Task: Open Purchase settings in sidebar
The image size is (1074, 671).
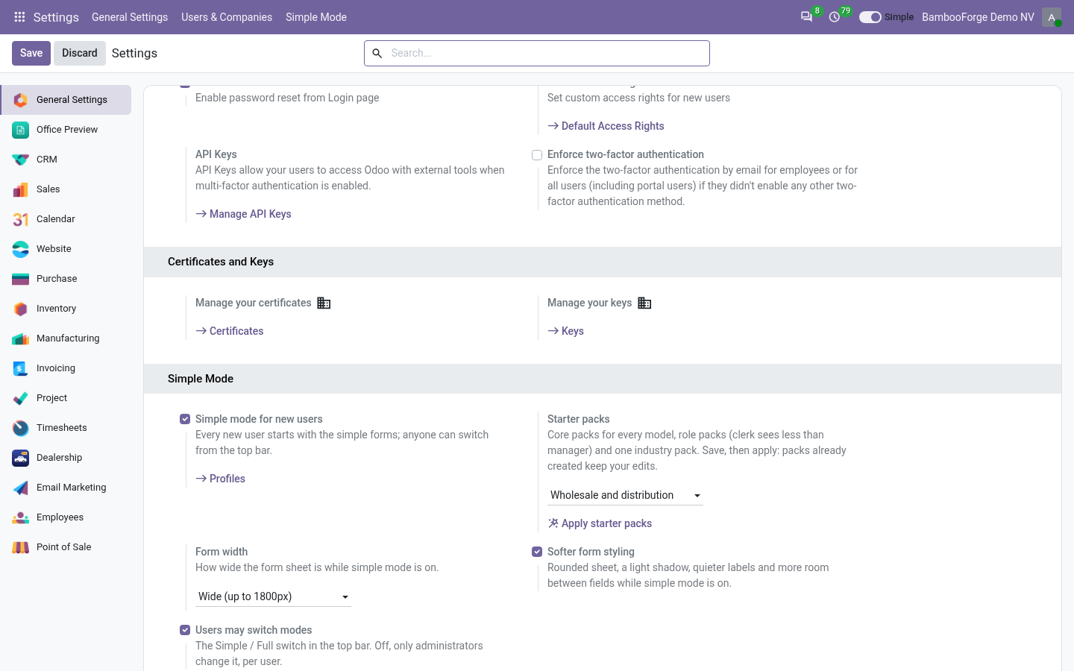Action: 66,279
